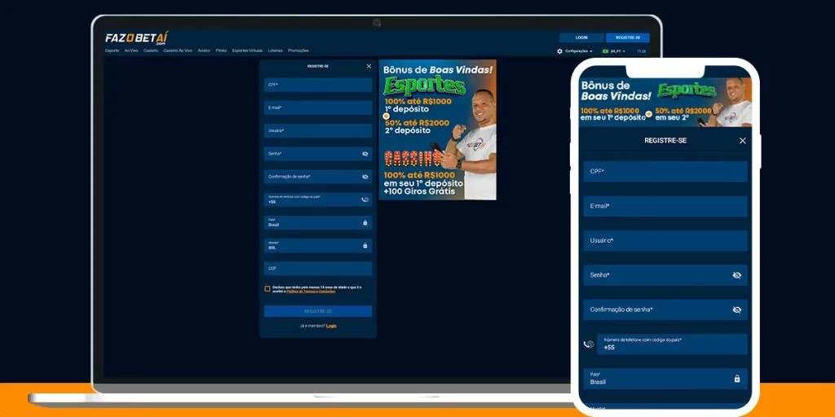Focus the Usuário field on phone

click(665, 240)
